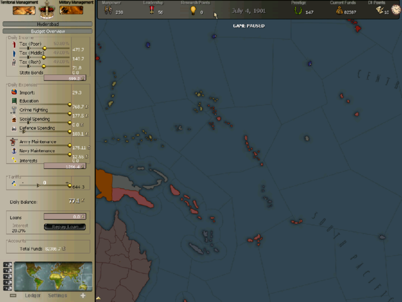
Task: Open the Ledger
Action: pos(33,295)
